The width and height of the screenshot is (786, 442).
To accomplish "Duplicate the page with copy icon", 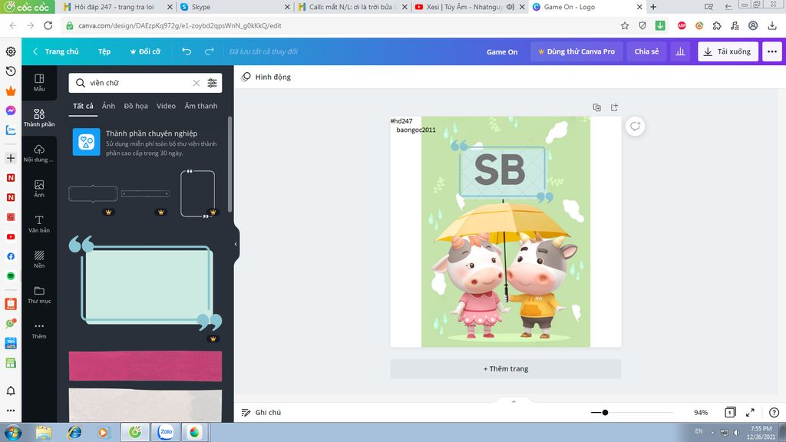I will pos(596,107).
